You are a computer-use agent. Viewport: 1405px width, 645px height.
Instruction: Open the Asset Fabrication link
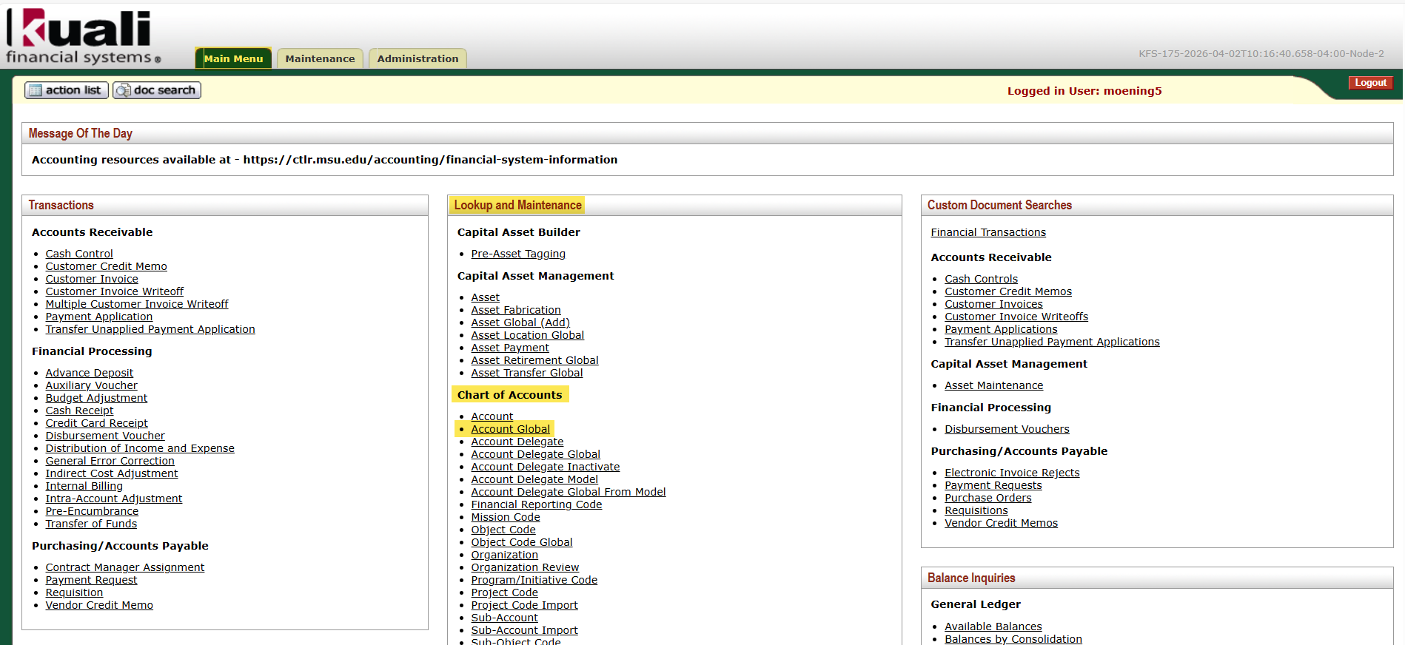point(516,310)
